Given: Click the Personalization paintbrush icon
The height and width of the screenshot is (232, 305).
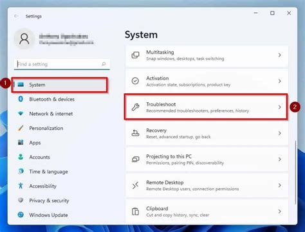Looking at the screenshot, I should tap(21, 128).
